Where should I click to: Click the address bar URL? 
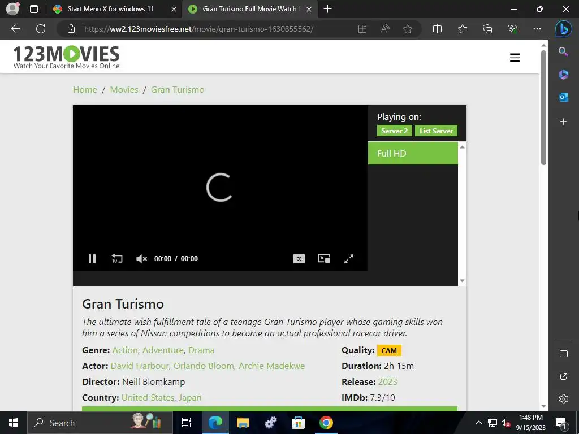coord(198,29)
